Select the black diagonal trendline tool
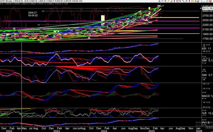The height and width of the screenshot is (132, 213). [x=183, y=1]
